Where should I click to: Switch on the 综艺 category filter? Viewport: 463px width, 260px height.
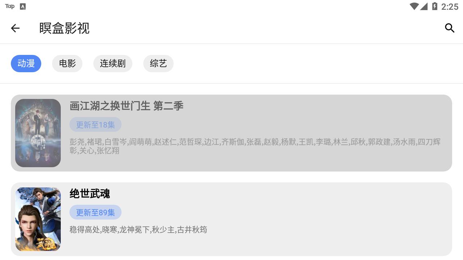(158, 64)
